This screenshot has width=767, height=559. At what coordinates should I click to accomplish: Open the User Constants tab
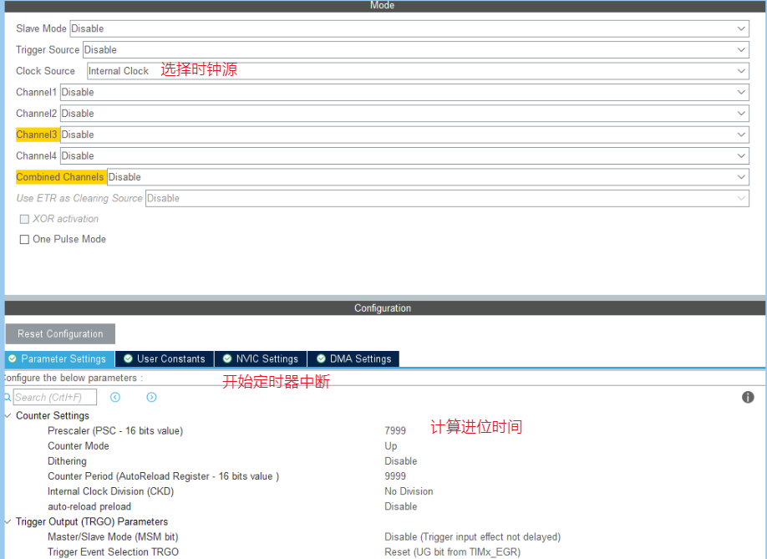[164, 359]
